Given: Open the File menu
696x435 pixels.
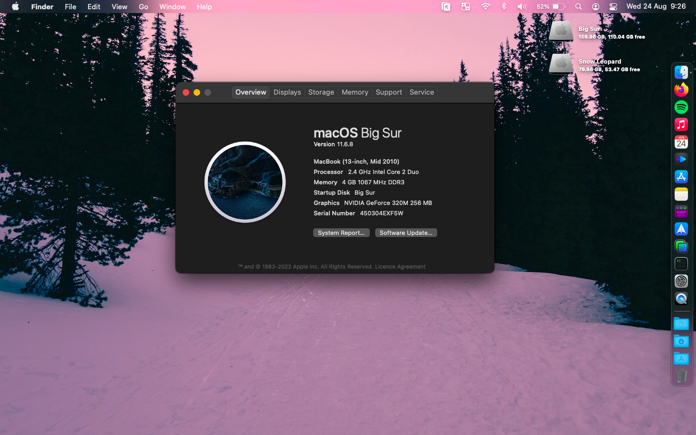Looking at the screenshot, I should pos(71,7).
